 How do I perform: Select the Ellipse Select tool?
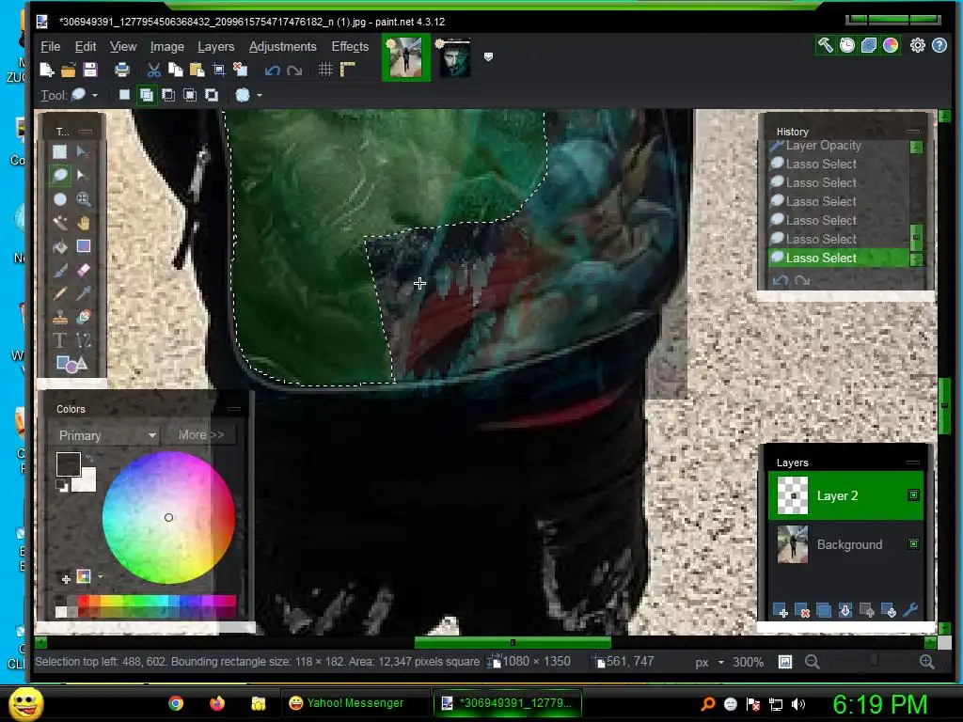59,199
